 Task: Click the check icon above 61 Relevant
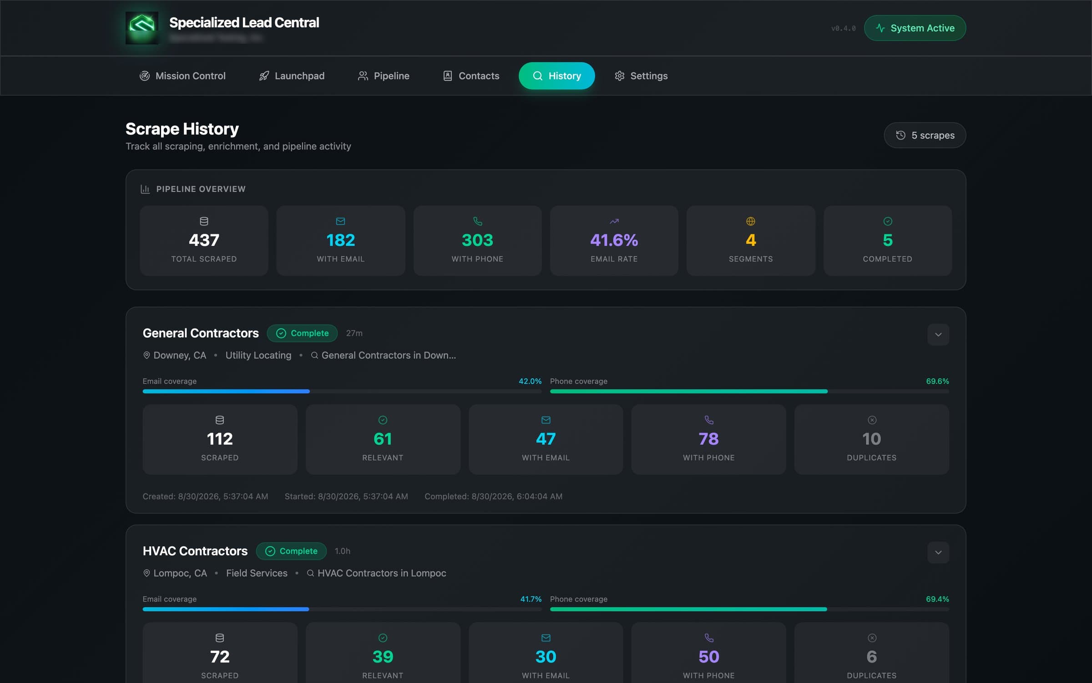(x=383, y=420)
